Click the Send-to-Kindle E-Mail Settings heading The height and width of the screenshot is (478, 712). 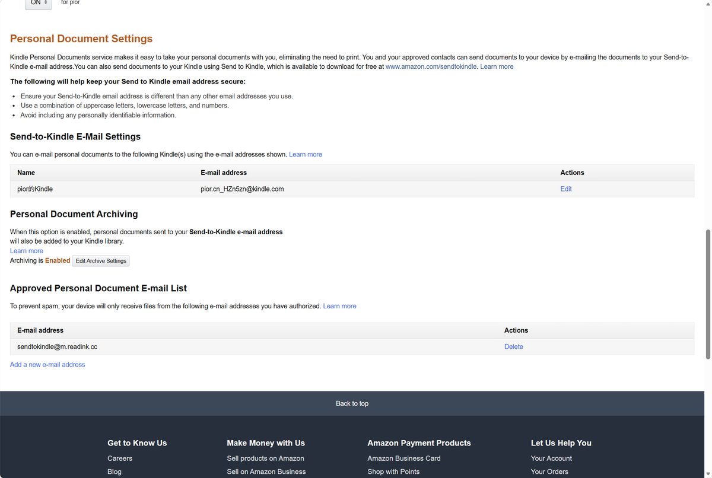click(x=75, y=136)
